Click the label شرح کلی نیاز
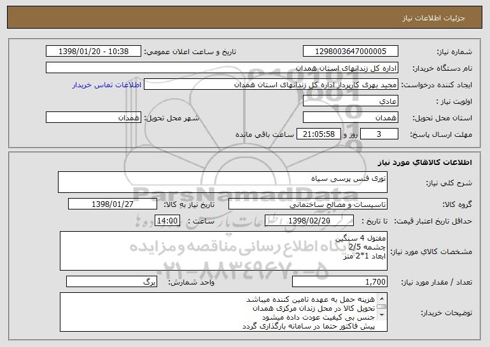 tap(449, 183)
